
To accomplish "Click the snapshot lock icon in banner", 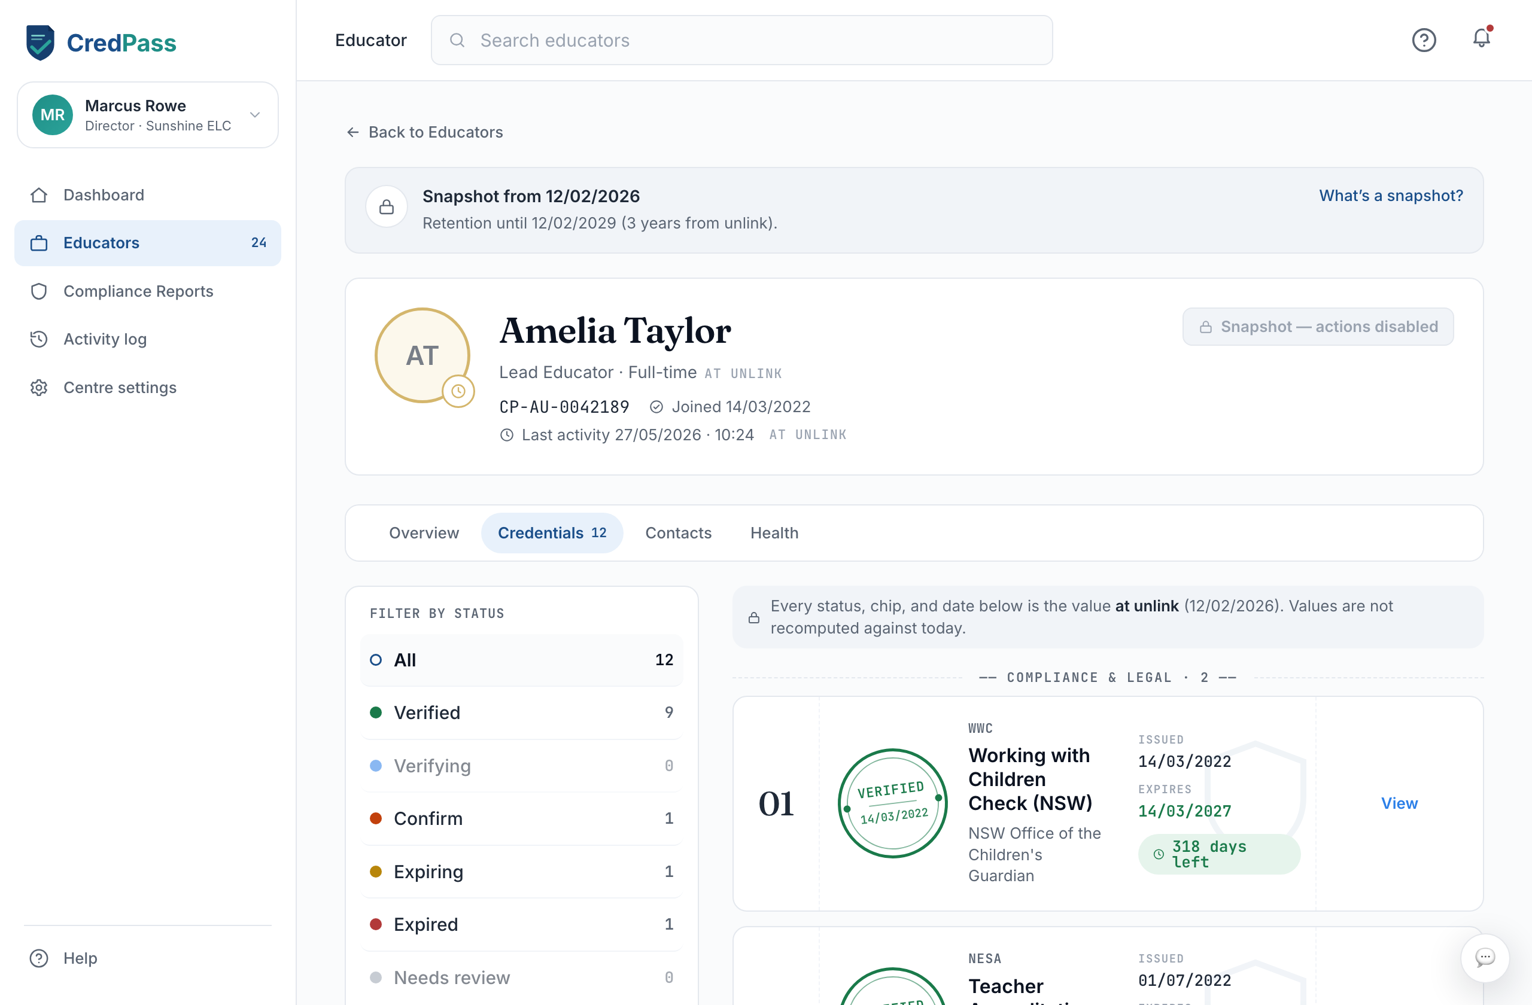I will [386, 206].
